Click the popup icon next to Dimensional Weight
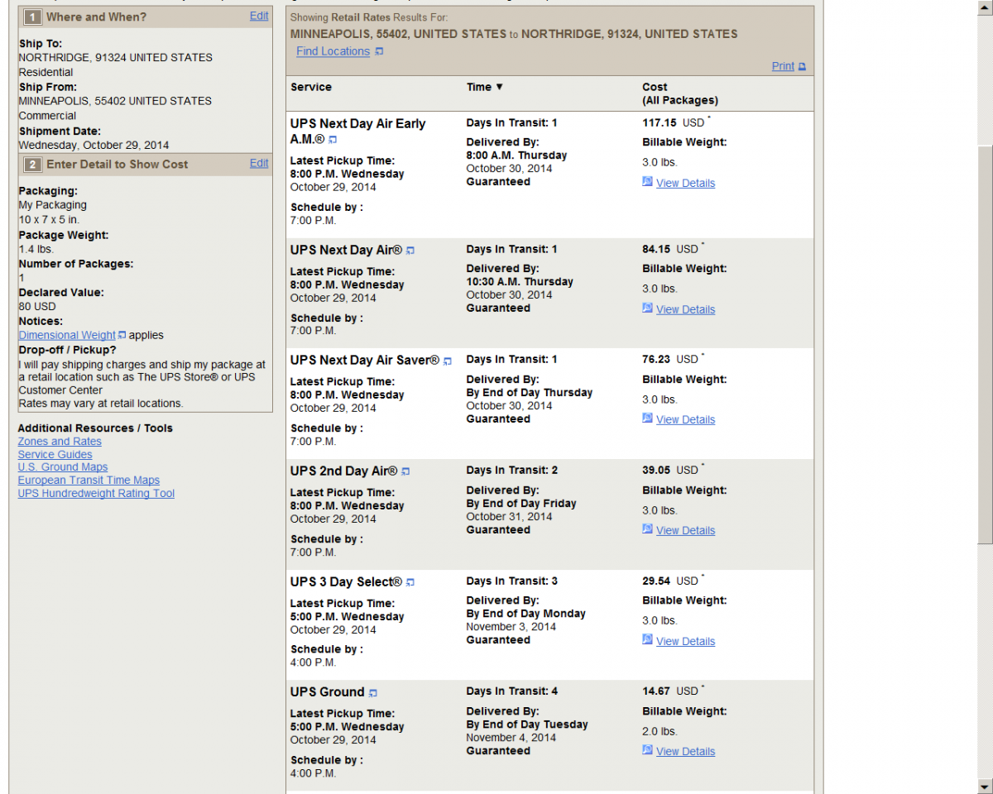Image resolution: width=993 pixels, height=794 pixels. coord(122,335)
